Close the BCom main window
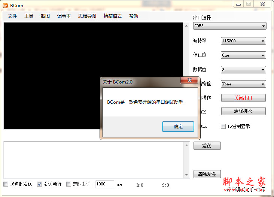274x197 pixels. pyautogui.click(x=263, y=4)
